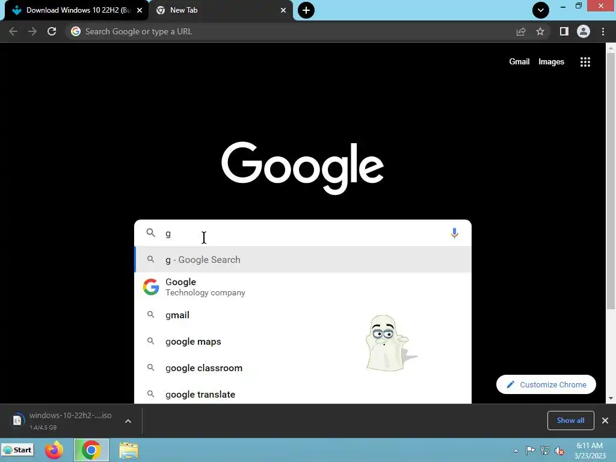Reload the current page
Screen dimensions: 616x462
pos(52,31)
